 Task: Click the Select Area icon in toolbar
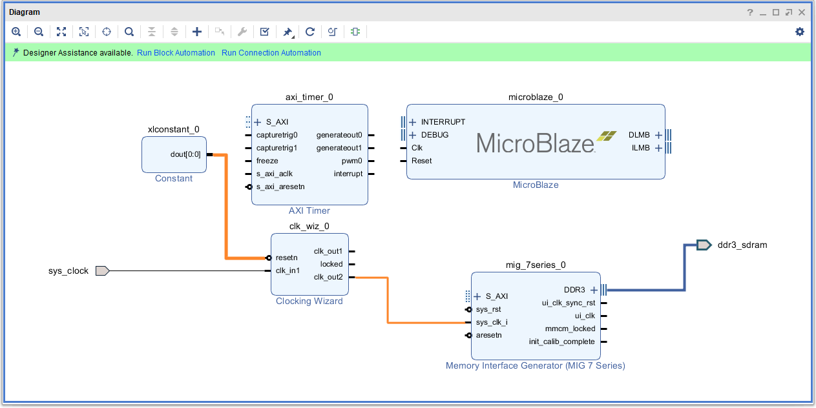[x=84, y=32]
